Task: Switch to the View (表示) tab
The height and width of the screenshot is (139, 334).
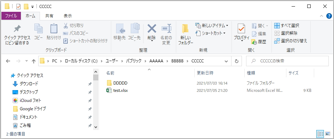Action: (68, 16)
